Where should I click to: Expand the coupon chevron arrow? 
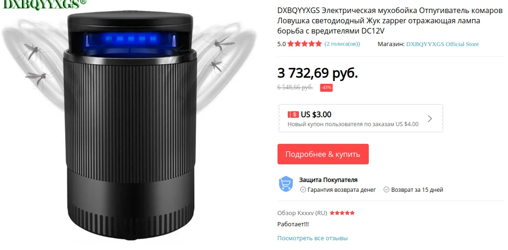[430, 119]
